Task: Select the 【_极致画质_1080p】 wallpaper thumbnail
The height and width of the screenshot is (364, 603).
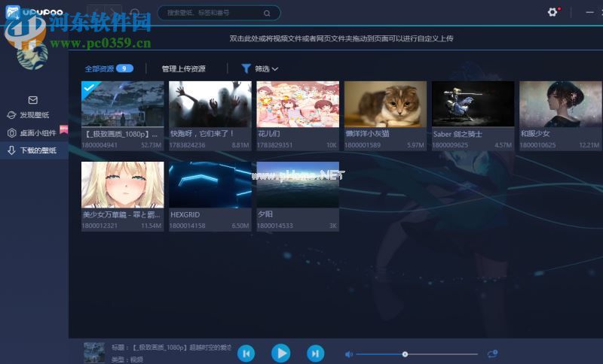Action: click(x=122, y=104)
